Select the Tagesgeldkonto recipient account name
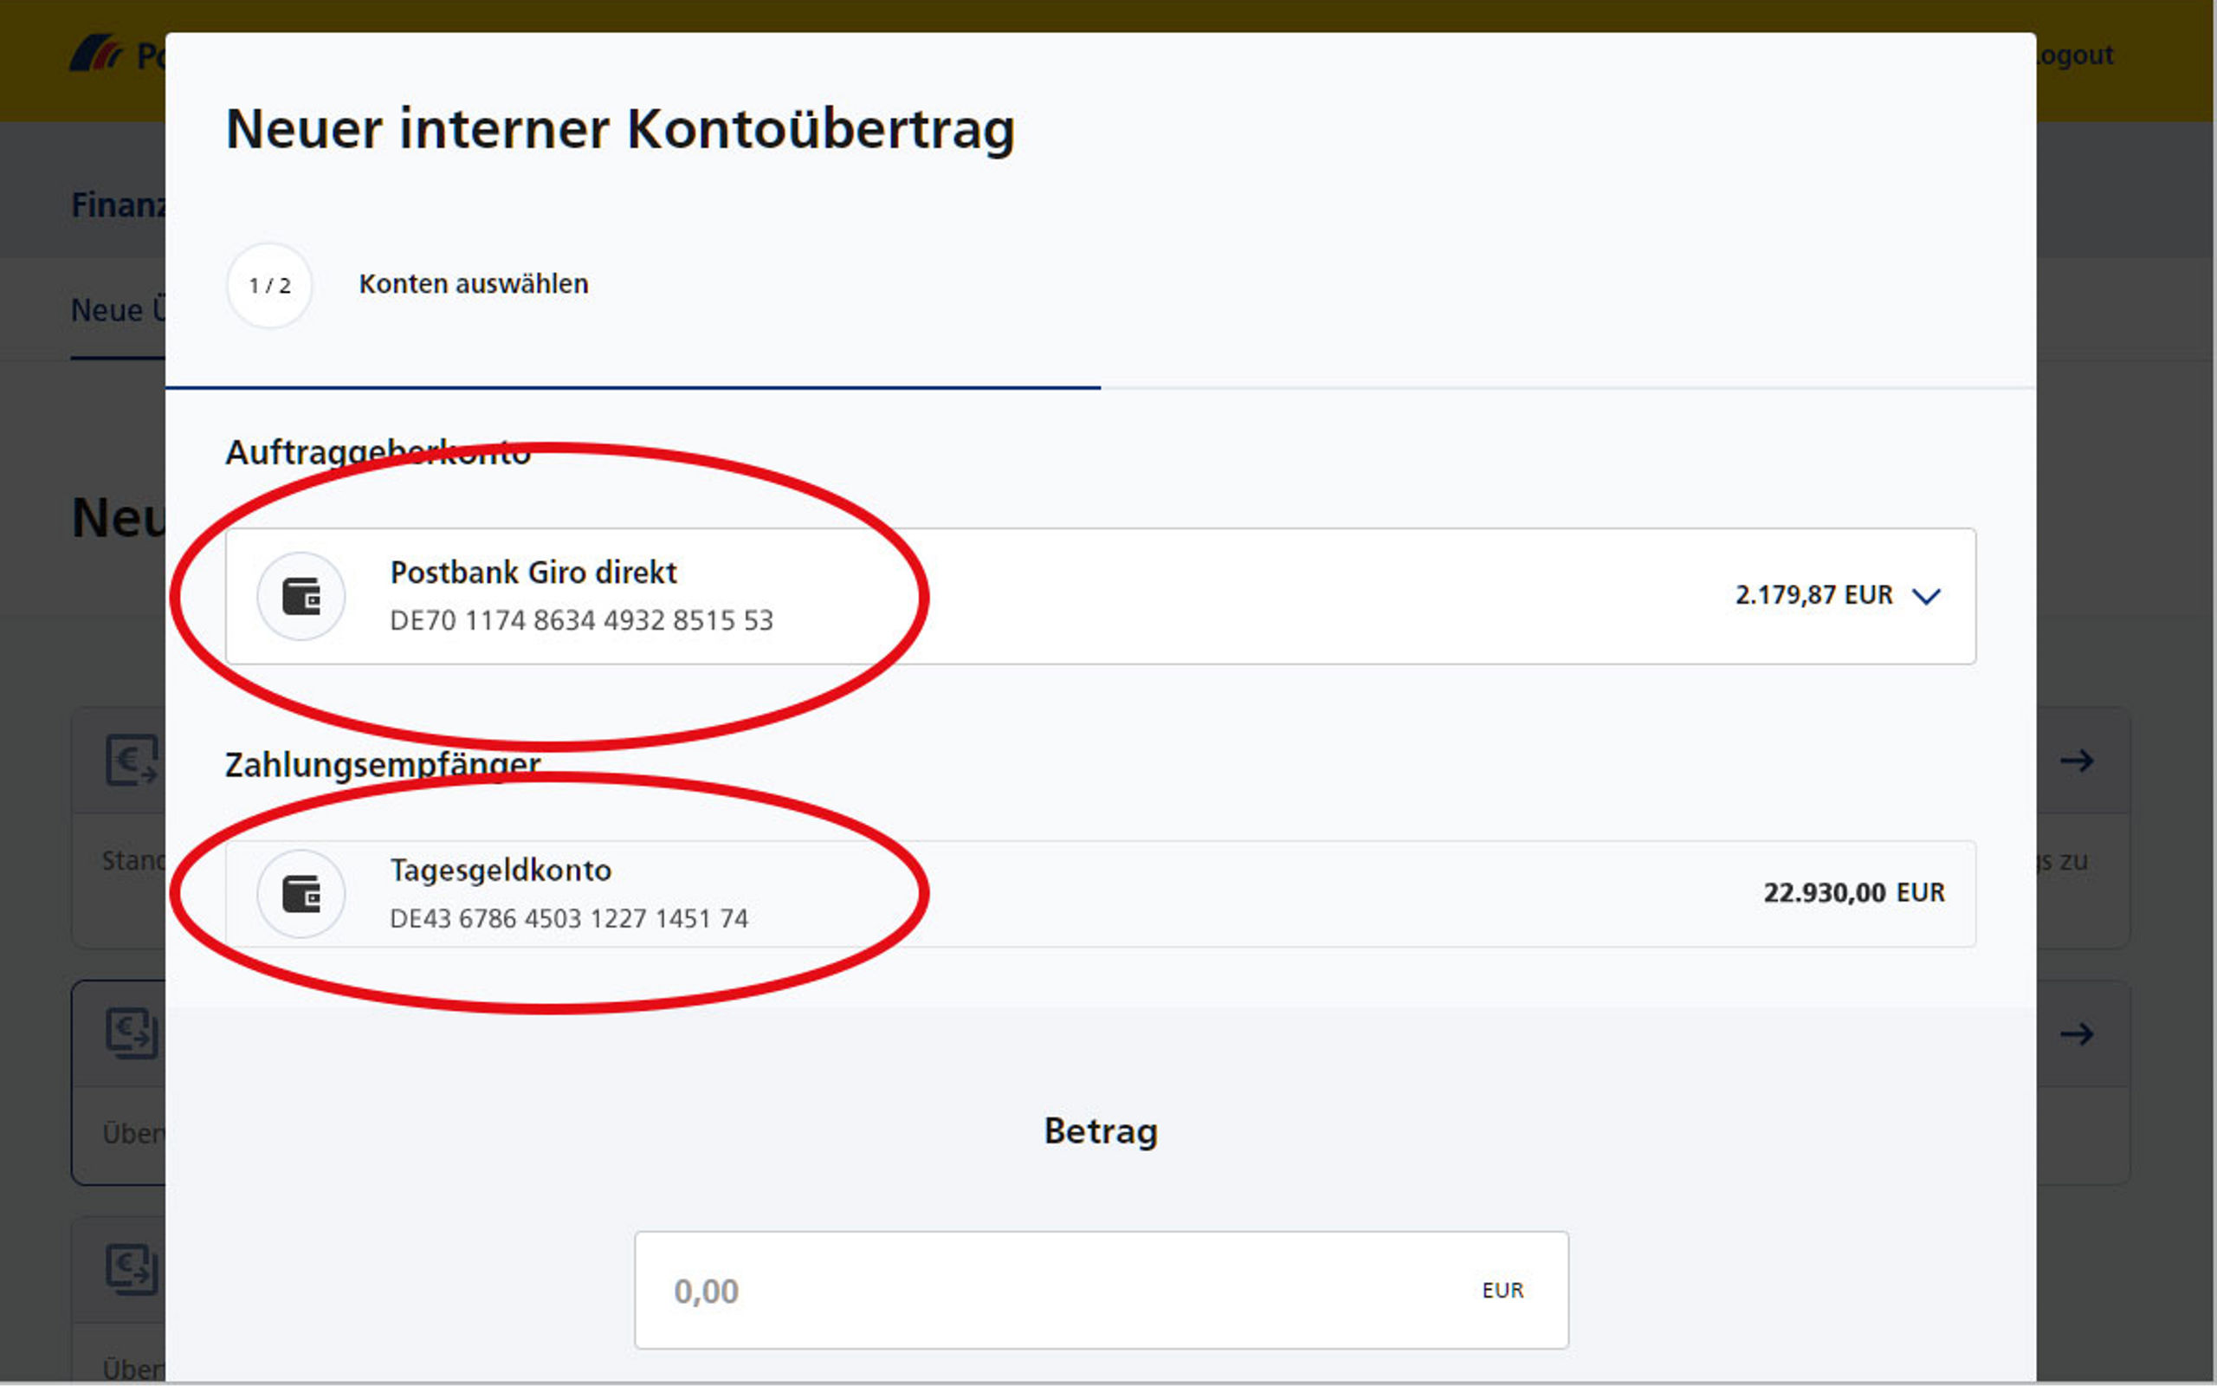This screenshot has height=1386, width=2217. pos(501,870)
